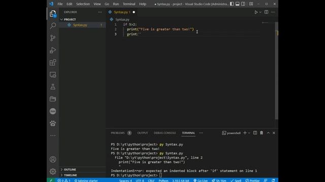Select the powershell terminal label
The image size is (325, 182).
[x=232, y=133]
